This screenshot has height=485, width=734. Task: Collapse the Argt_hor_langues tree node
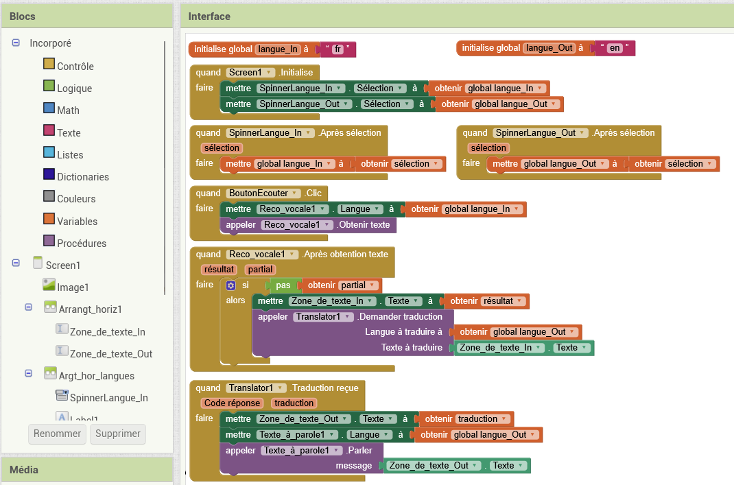[x=29, y=373]
